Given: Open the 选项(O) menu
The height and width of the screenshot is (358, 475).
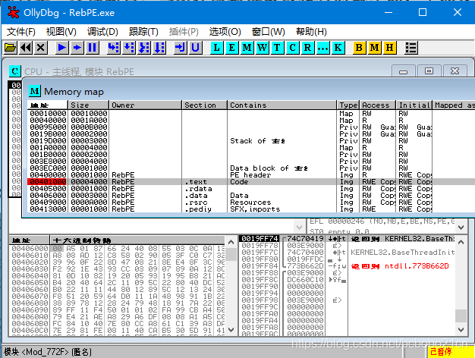Looking at the screenshot, I should (x=225, y=32).
